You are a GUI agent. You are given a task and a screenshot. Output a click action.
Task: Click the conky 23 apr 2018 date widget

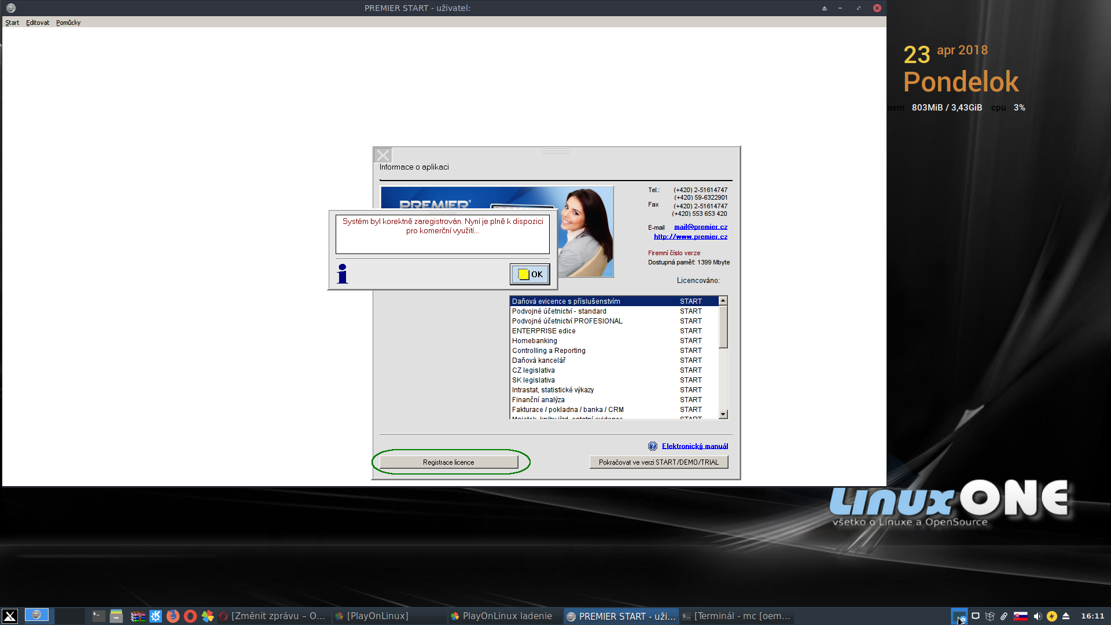pyautogui.click(x=946, y=54)
